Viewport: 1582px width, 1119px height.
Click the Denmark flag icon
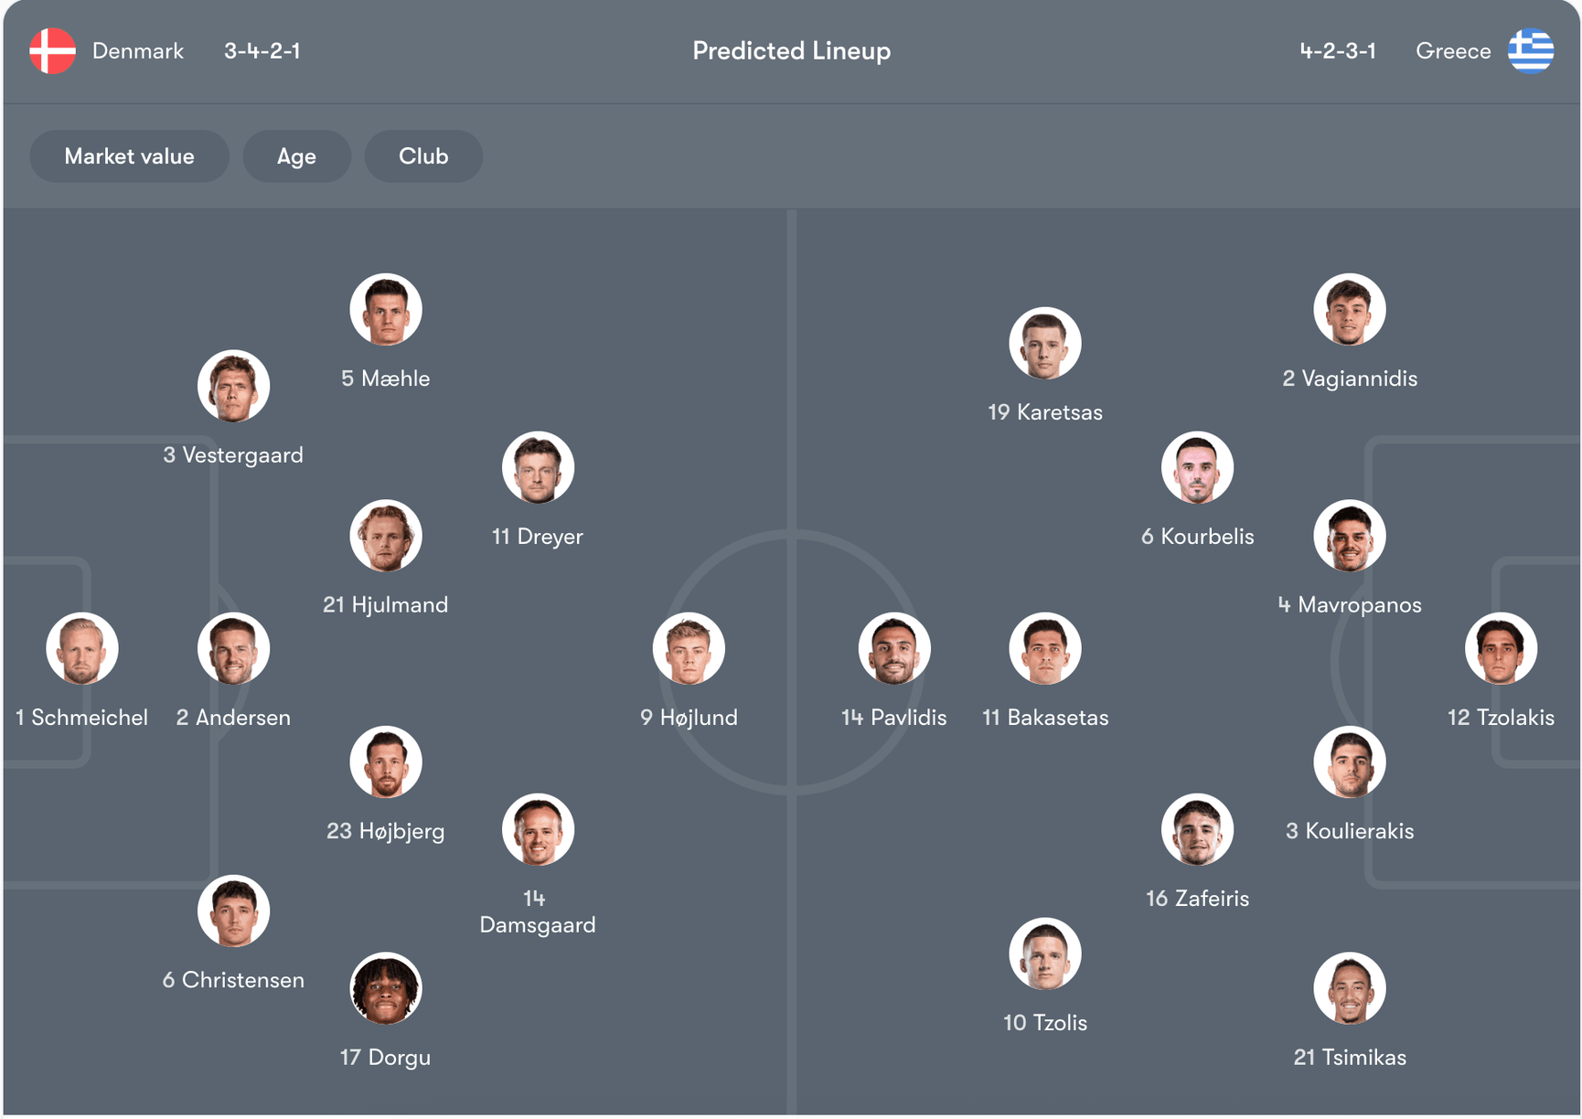point(52,51)
